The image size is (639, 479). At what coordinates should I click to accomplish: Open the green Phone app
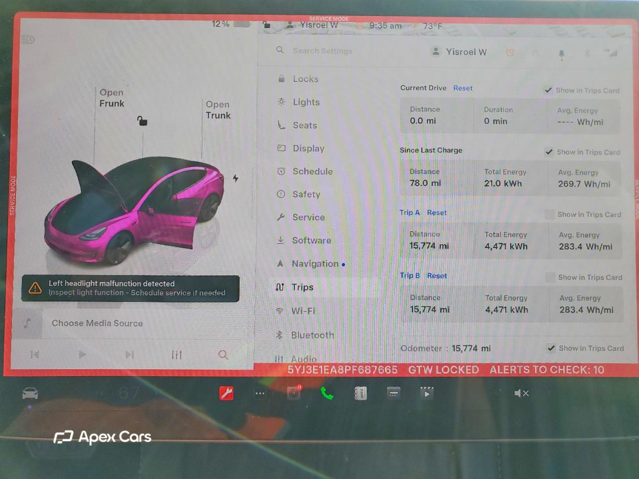point(327,393)
